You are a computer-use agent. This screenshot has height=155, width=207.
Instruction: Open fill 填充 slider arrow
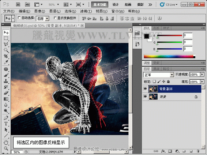click(x=202, y=82)
